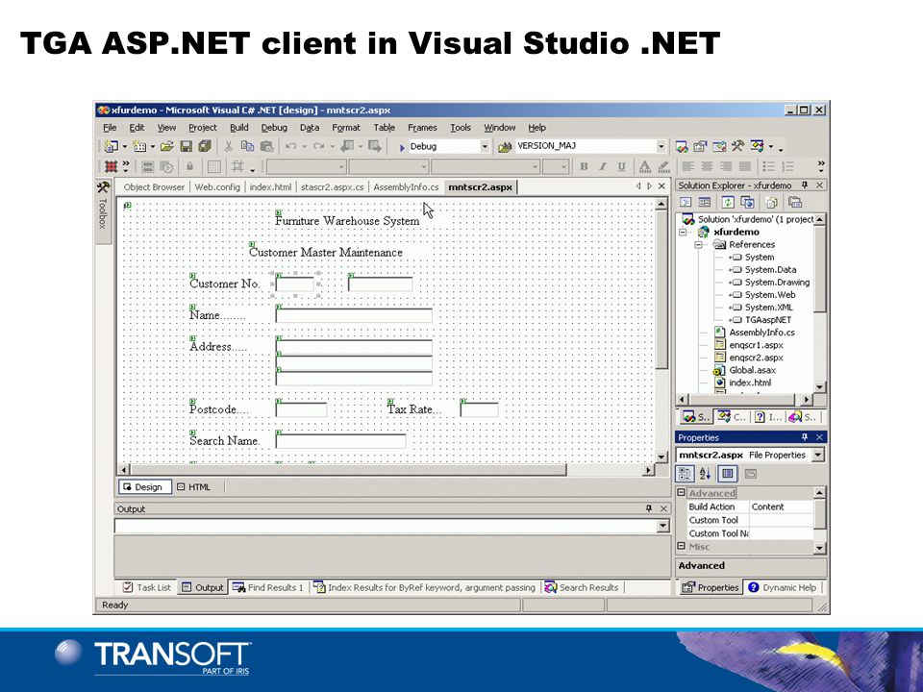Click the Save All icon

204,146
